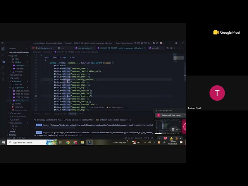Viewport: 248px width, 186px height.
Task: Select the Terminal panel tab
Action: [x=72, y=114]
